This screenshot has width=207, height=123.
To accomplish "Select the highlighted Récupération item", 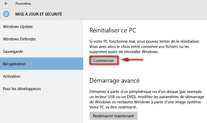I will point(14,64).
